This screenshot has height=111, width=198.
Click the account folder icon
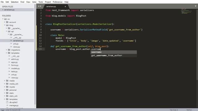[x=7, y=22]
